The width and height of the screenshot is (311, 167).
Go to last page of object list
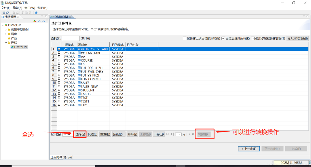pyautogui.click(x=193, y=134)
